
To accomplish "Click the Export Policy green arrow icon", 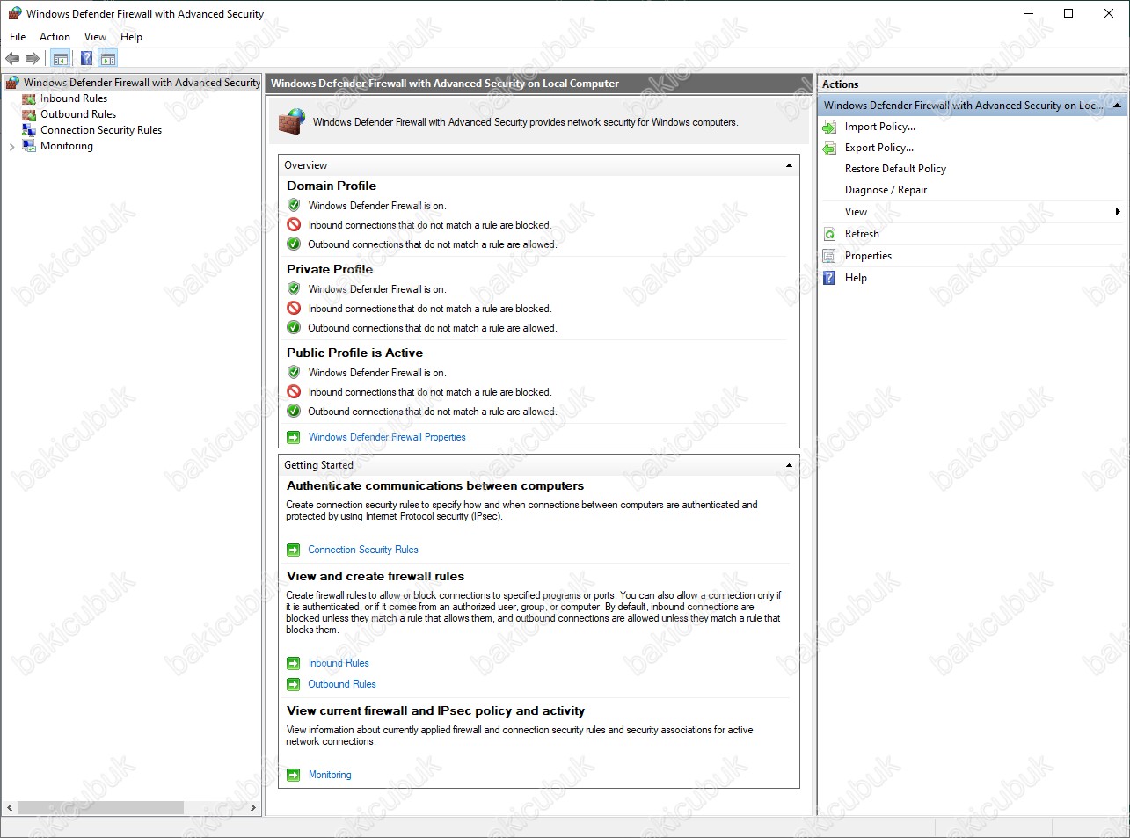I will click(x=829, y=148).
